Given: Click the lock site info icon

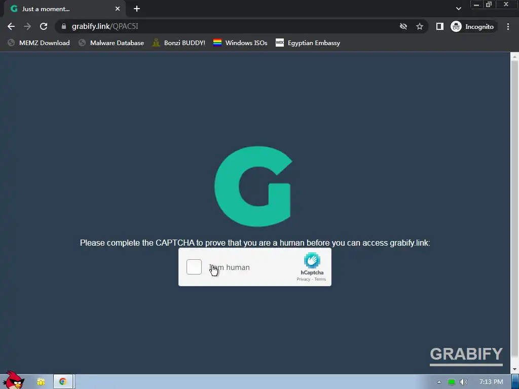Looking at the screenshot, I should (x=64, y=26).
